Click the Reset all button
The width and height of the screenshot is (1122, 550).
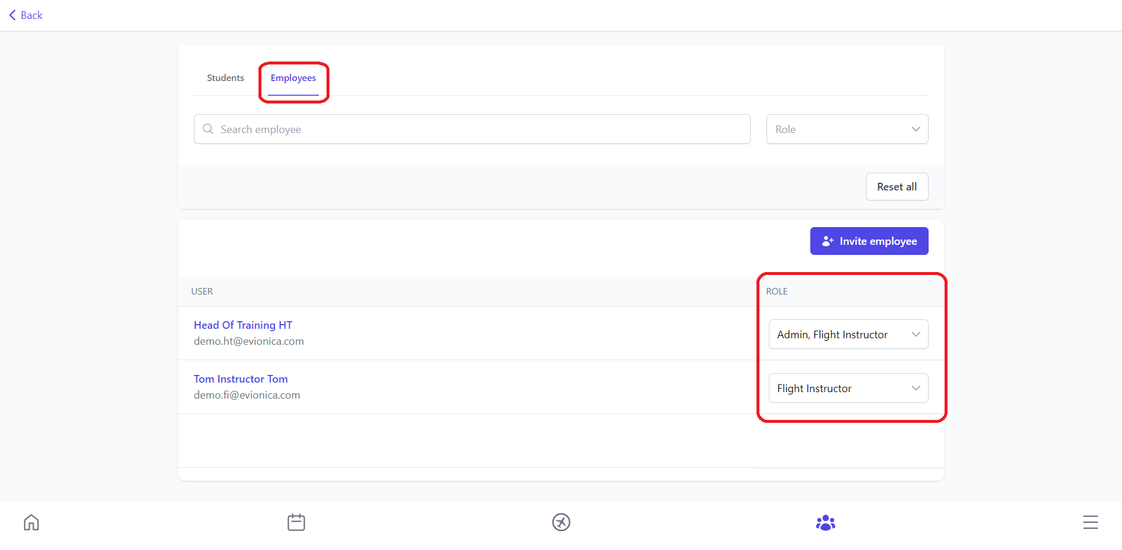897,187
